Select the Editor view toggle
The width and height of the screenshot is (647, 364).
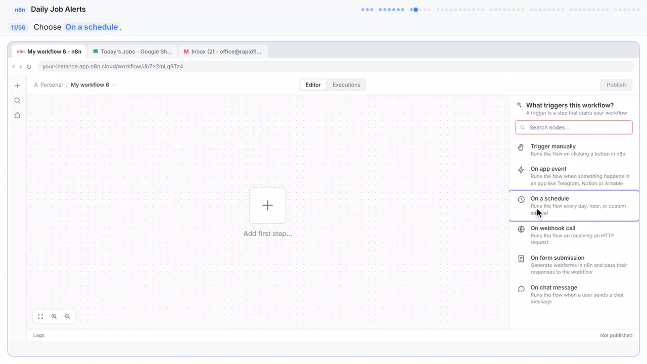tap(313, 85)
